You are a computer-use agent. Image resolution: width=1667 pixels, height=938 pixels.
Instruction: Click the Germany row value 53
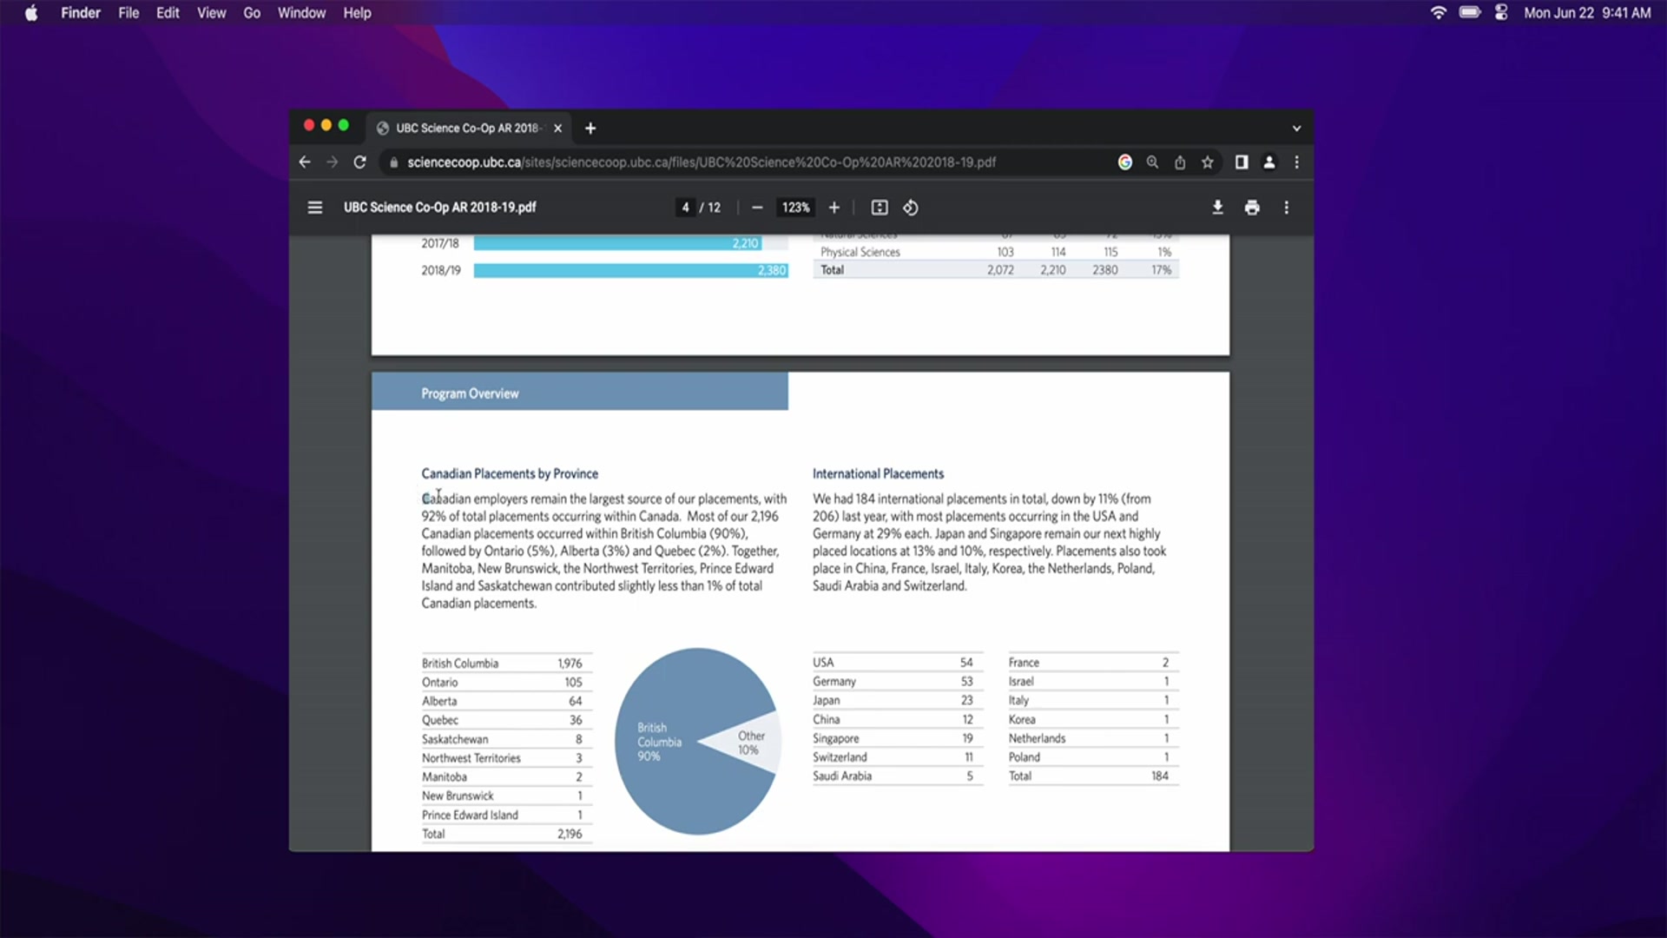pyautogui.click(x=966, y=682)
